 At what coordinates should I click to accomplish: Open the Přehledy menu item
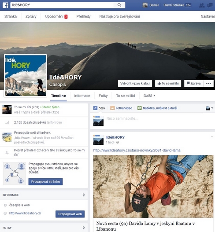83,16
